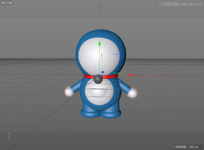Image resolution: width=204 pixels, height=150 pixels.
Task: Click the Z axis of the orientation gizmo
Action: (x=11, y=139)
